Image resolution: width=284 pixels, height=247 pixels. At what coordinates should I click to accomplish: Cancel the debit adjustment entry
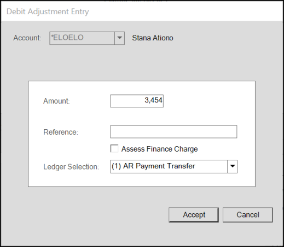point(248,215)
